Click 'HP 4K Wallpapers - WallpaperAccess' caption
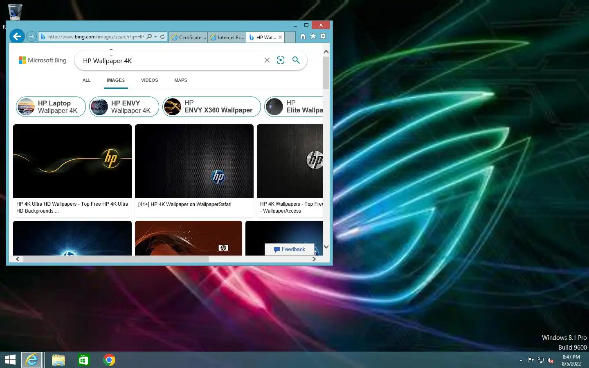Screen dimensions: 589x368 291,207
